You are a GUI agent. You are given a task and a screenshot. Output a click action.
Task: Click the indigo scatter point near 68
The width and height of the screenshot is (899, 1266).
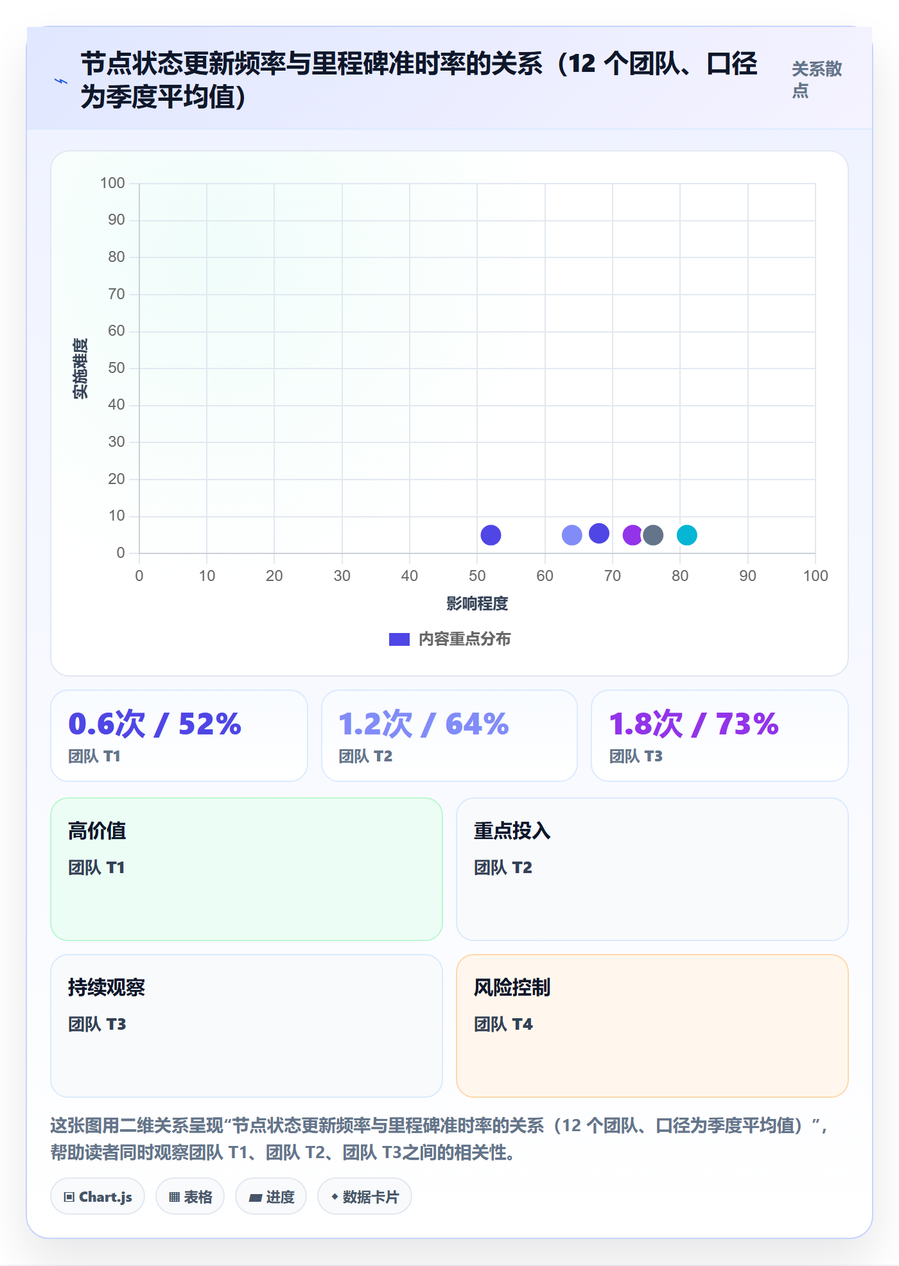coord(599,533)
